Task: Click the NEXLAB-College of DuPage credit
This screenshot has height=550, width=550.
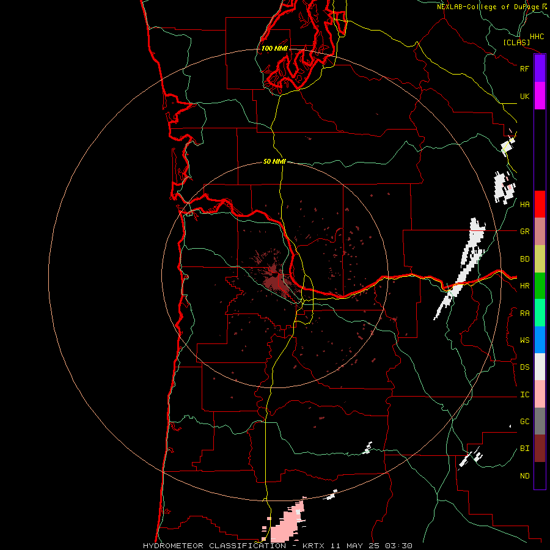Action: pos(491,7)
